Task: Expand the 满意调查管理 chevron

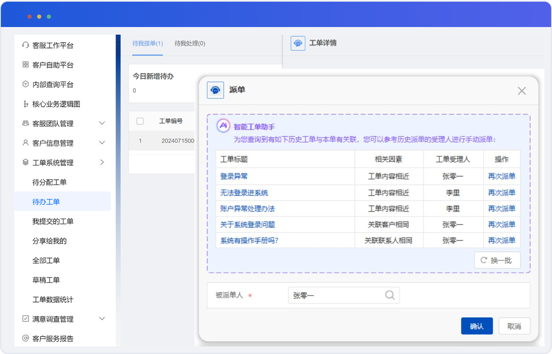Action: [102, 319]
